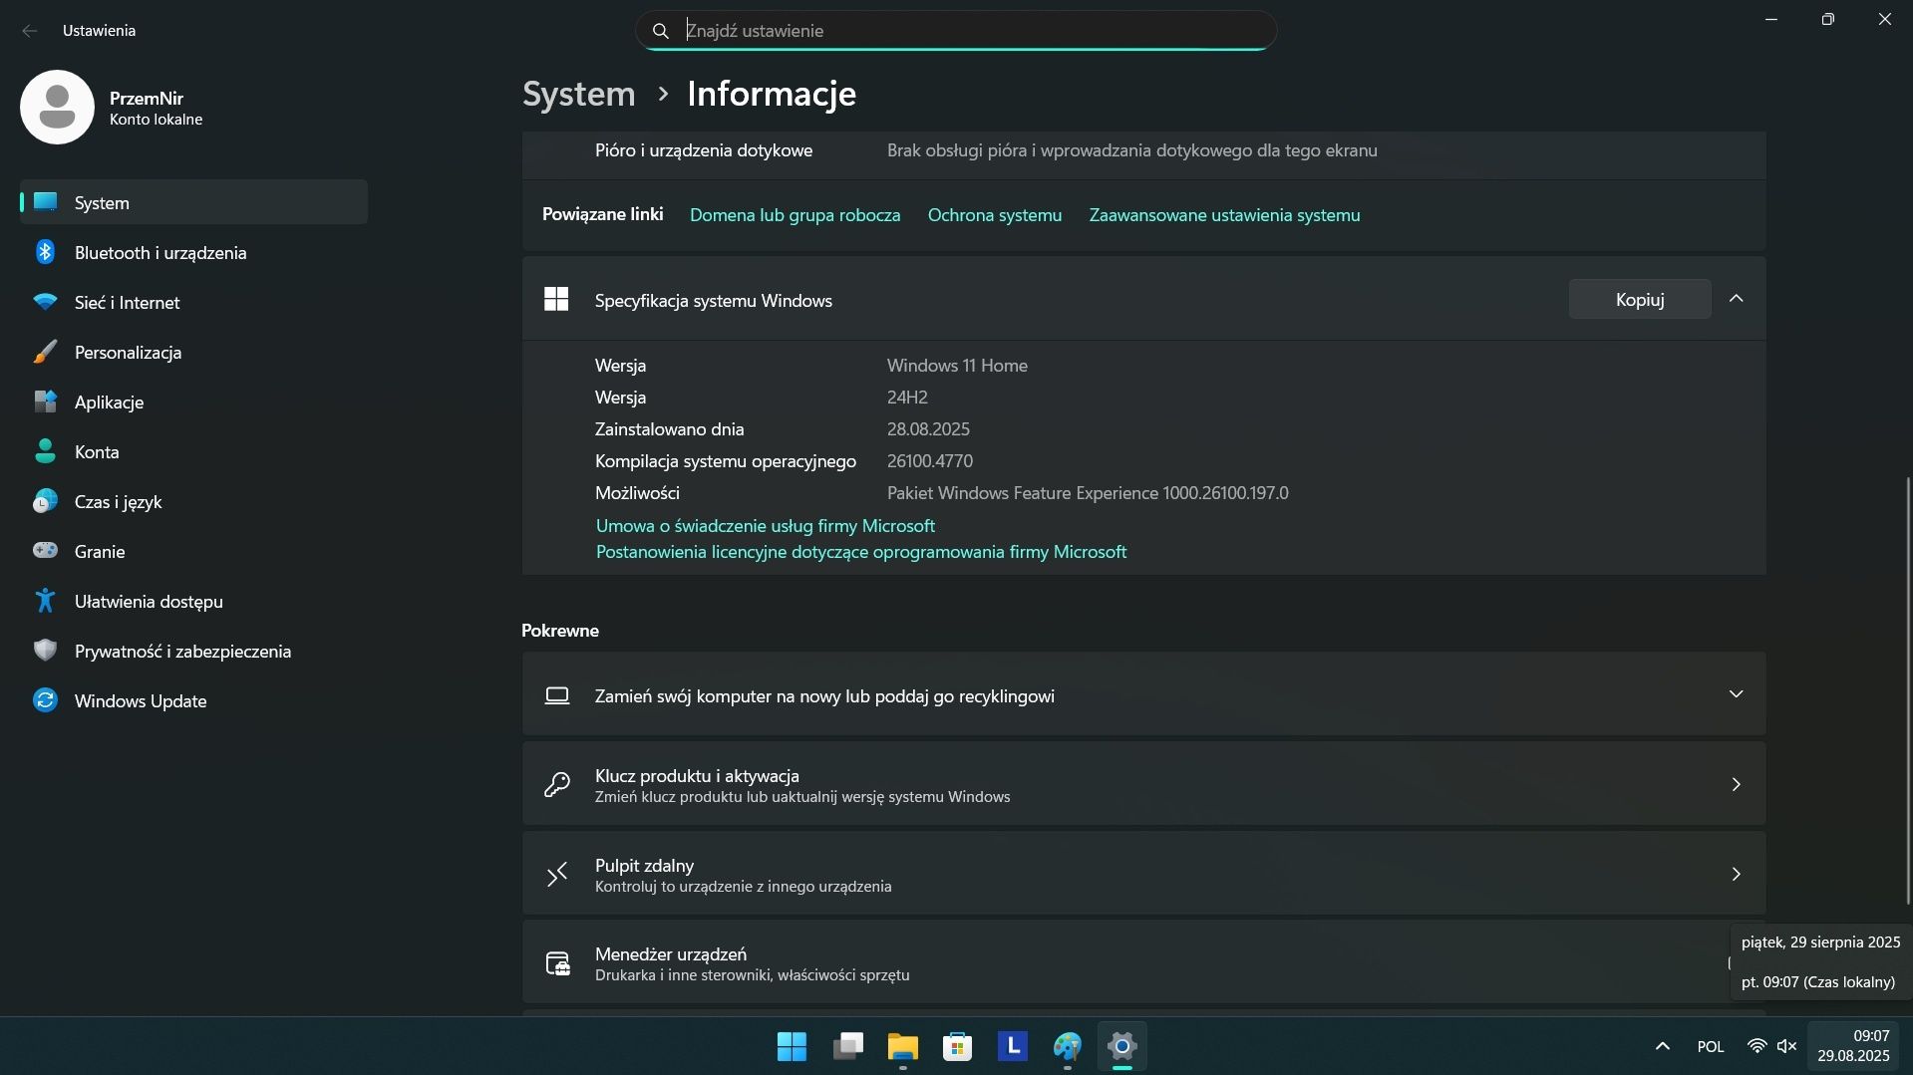Viewport: 1913px width, 1075px height.
Task: Click the laptop icon in Zamień swój komputer row
Action: pos(557,695)
